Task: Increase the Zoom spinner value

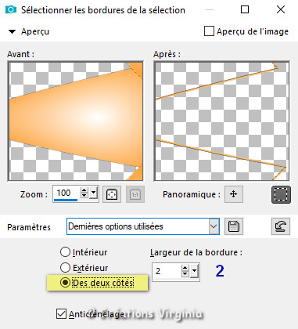Action: [x=84, y=190]
